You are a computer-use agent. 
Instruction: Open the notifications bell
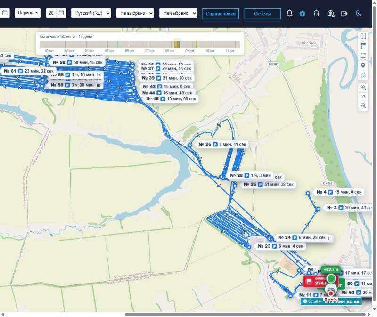(289, 14)
